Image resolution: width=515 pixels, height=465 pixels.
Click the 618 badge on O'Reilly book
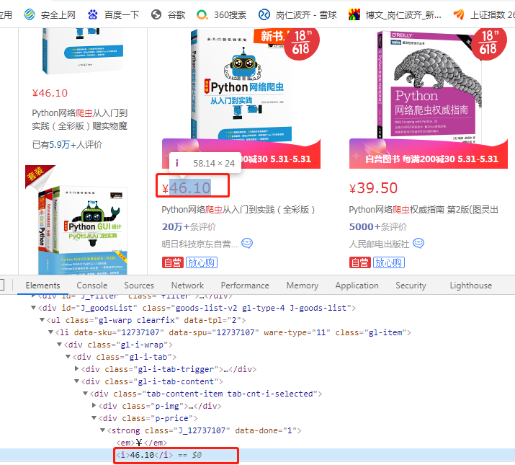(488, 44)
